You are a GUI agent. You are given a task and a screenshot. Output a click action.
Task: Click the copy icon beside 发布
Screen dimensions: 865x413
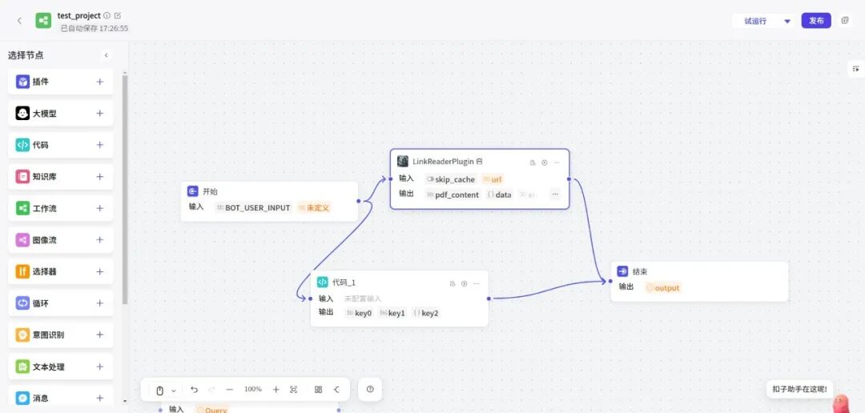[845, 21]
